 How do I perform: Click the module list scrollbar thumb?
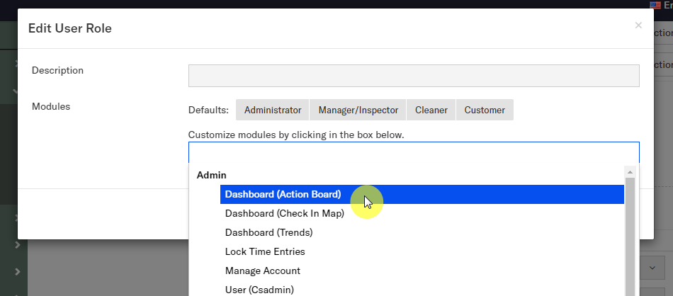[629, 241]
